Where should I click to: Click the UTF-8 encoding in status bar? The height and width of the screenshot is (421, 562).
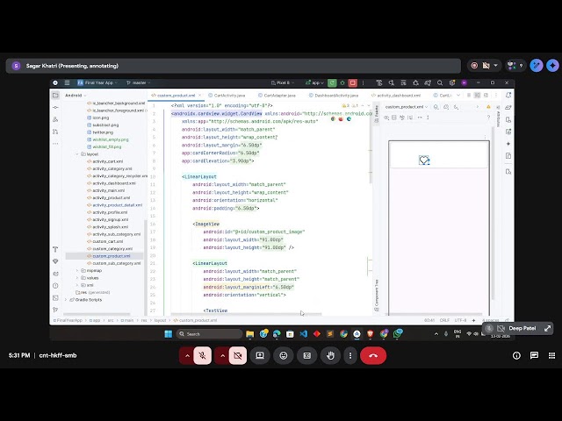460,320
